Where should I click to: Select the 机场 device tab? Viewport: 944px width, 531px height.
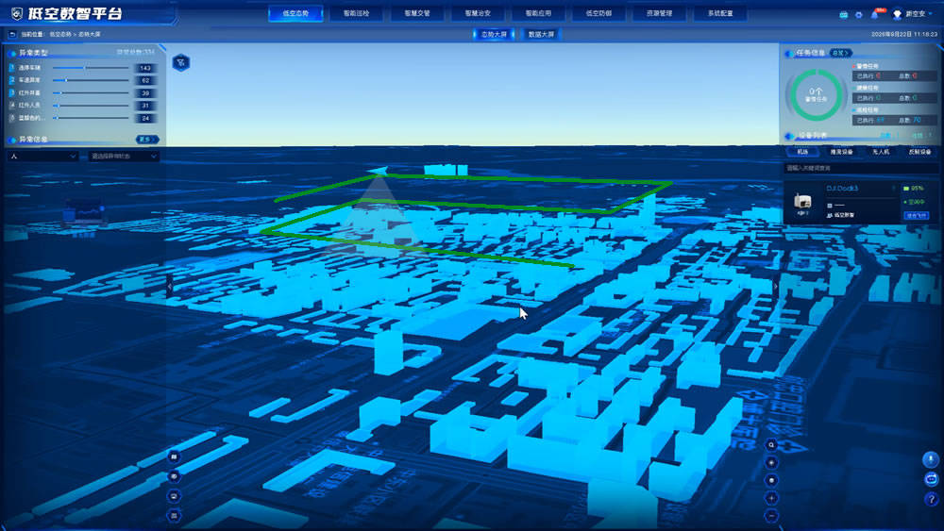point(802,152)
